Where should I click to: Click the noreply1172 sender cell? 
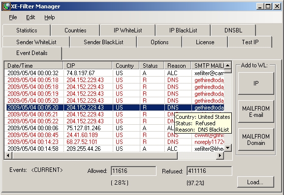coord(208,141)
